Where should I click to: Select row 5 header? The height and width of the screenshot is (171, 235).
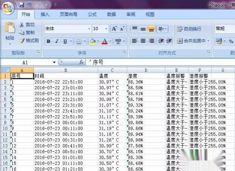[5, 99]
